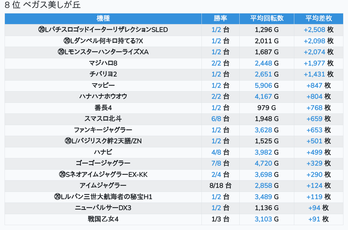Click the +1,977 difference for マジハロ8

click(314, 63)
